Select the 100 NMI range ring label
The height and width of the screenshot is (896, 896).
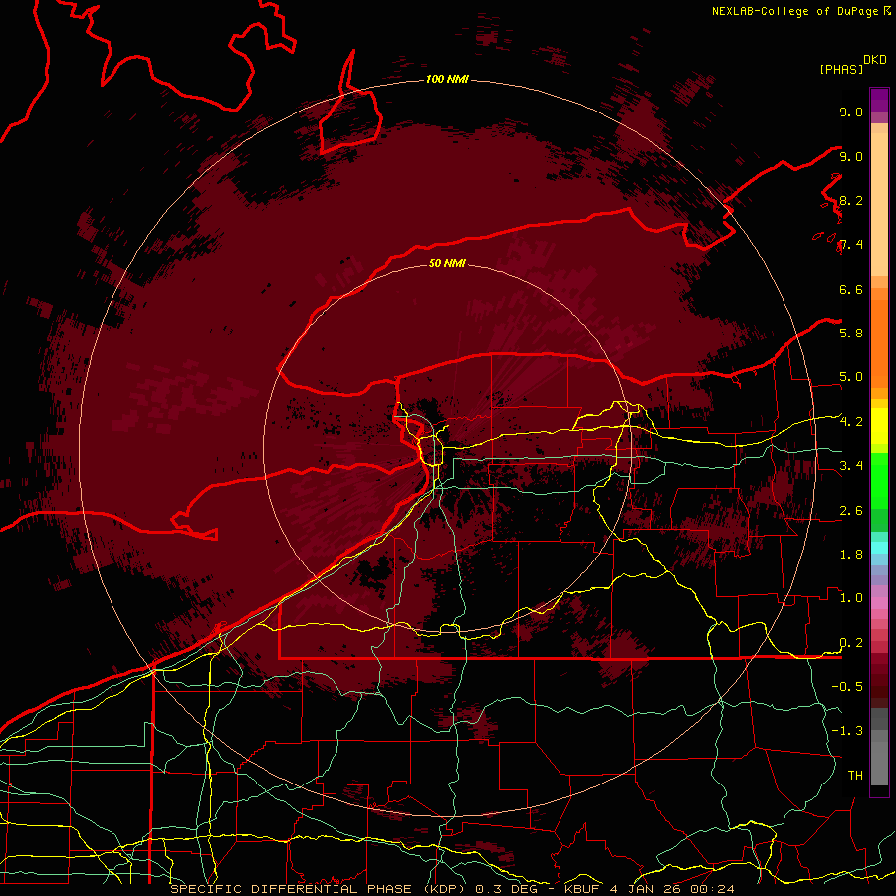pyautogui.click(x=447, y=79)
